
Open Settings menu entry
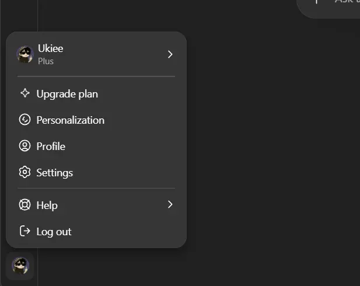click(96, 172)
